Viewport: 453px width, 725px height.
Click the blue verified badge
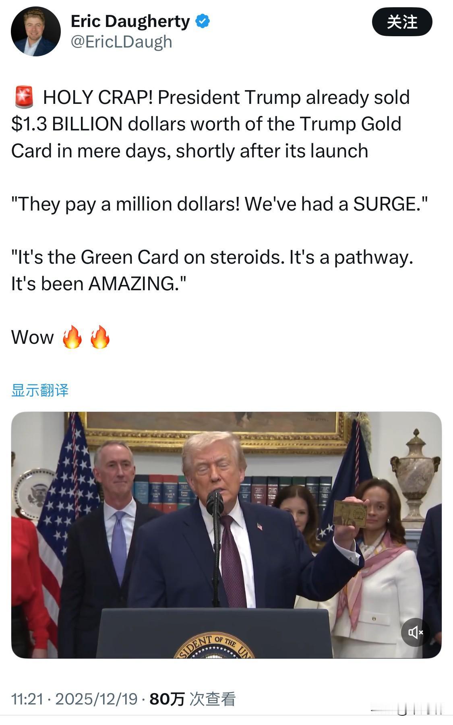pos(203,21)
